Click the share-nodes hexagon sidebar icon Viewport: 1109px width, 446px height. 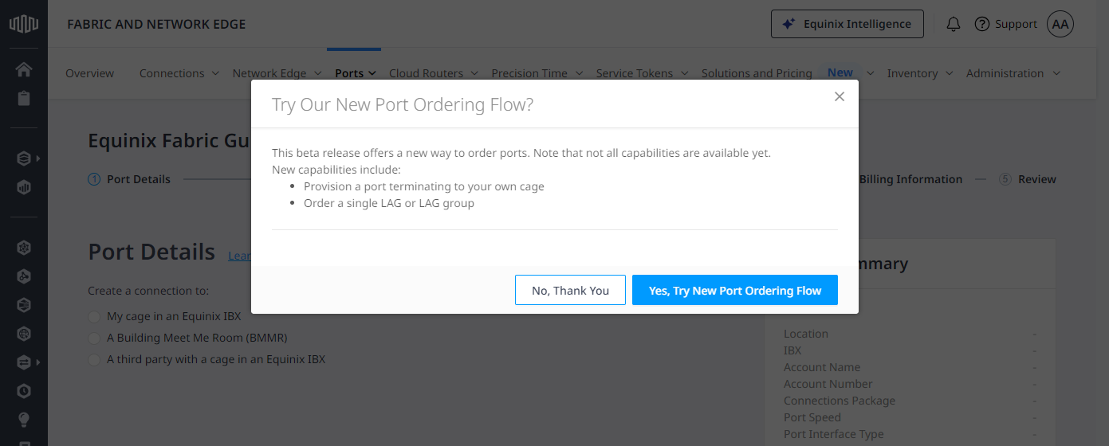click(24, 276)
